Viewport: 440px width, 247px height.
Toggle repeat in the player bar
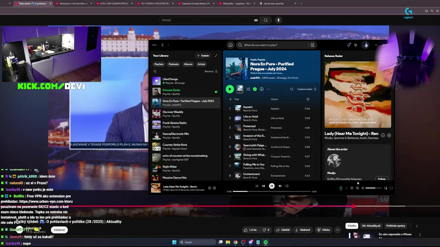click(287, 186)
